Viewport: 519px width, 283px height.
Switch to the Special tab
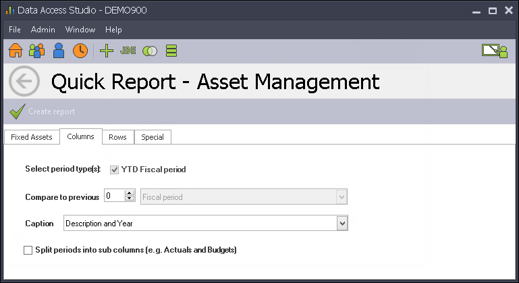[153, 137]
